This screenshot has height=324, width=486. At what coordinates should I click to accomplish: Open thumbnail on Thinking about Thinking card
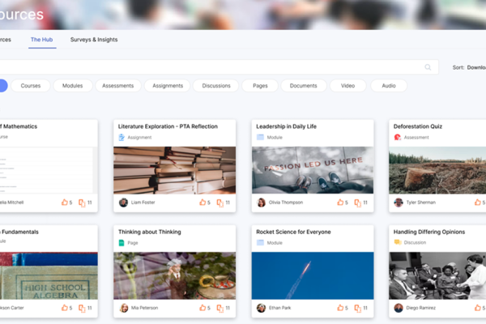(x=174, y=275)
